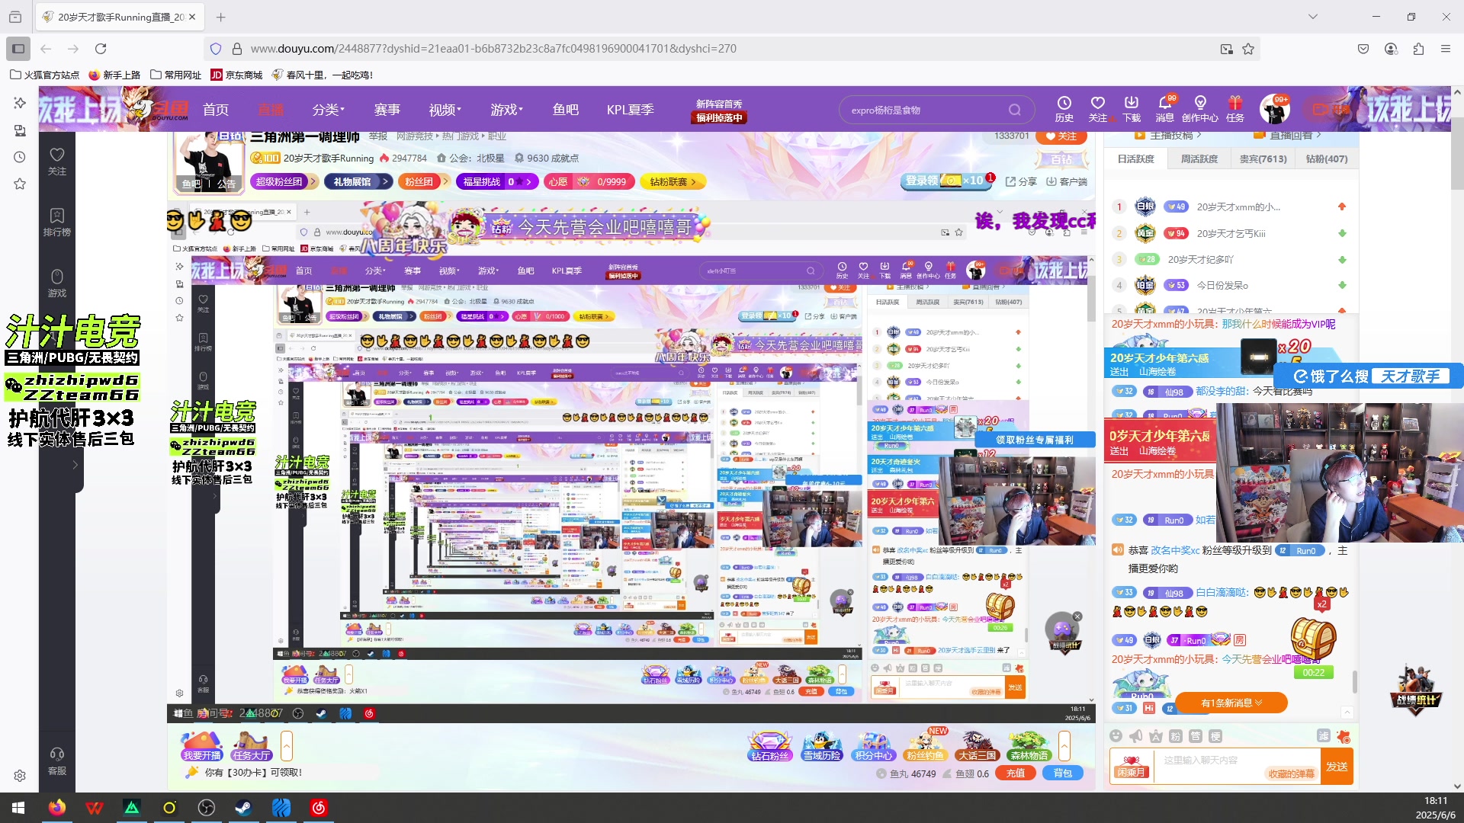Click the 战绩统计 floating icon
The height and width of the screenshot is (823, 1464).
click(x=1416, y=690)
